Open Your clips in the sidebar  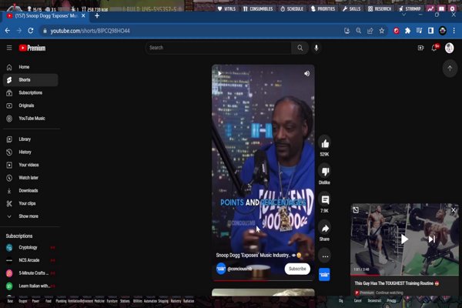(30, 203)
